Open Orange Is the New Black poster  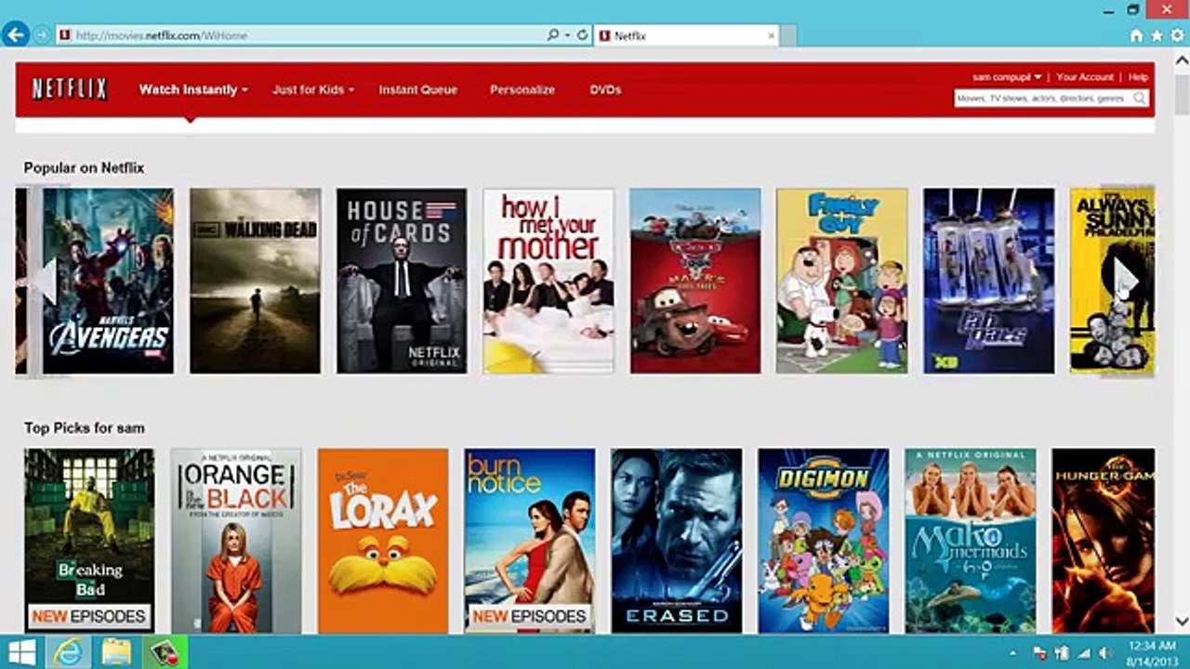tap(236, 541)
